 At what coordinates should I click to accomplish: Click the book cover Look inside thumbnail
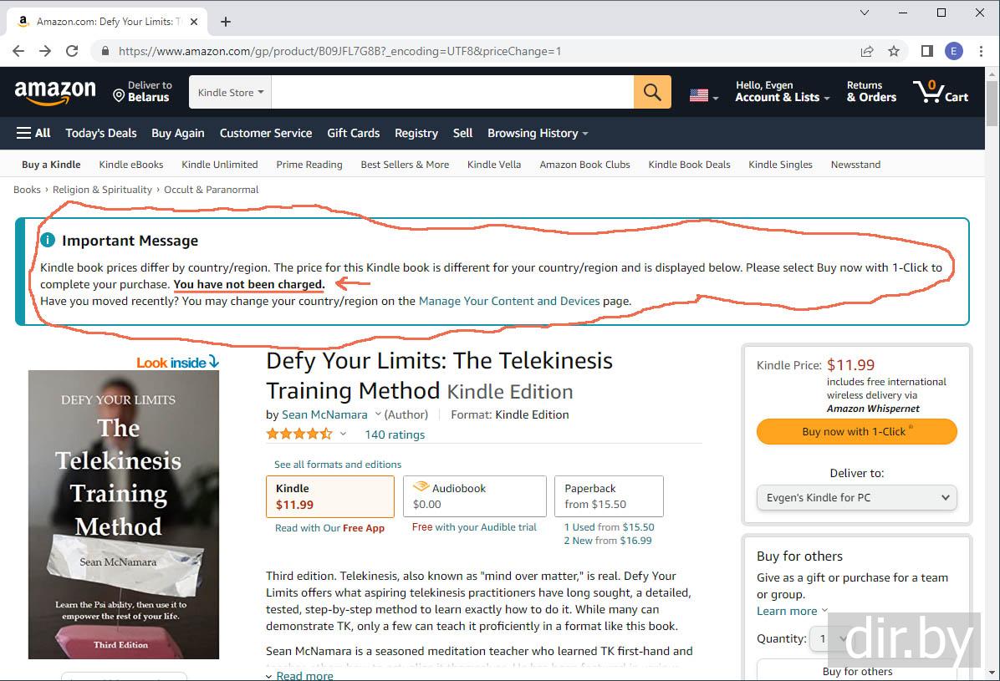tap(124, 514)
